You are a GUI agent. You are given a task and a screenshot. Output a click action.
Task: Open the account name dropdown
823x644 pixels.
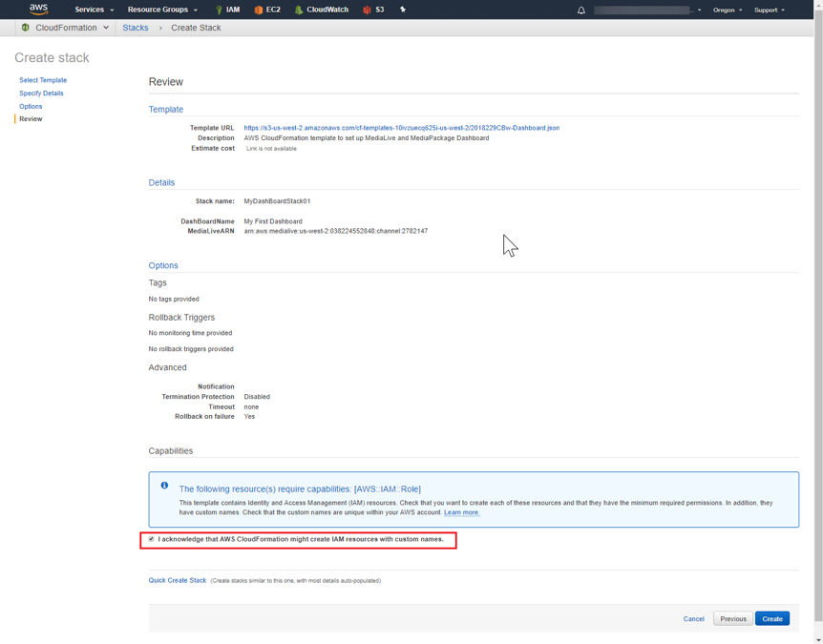647,10
